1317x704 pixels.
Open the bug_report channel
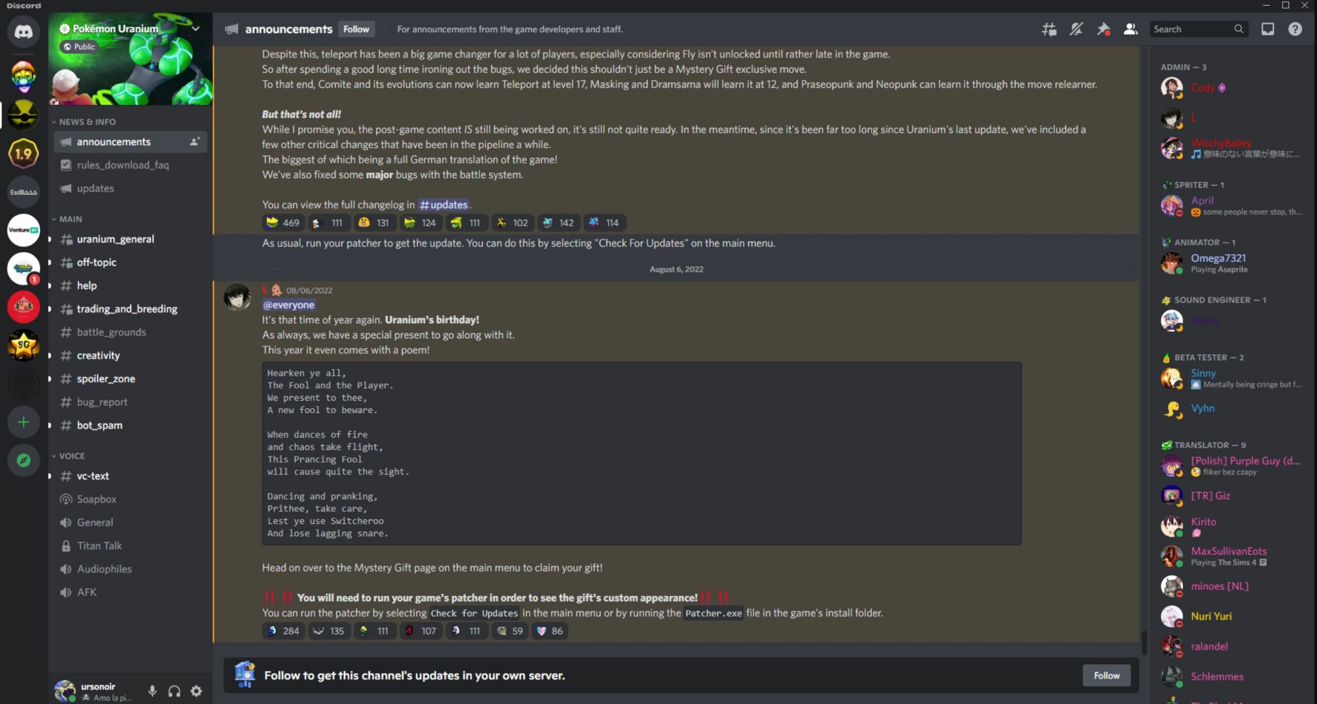tap(102, 402)
